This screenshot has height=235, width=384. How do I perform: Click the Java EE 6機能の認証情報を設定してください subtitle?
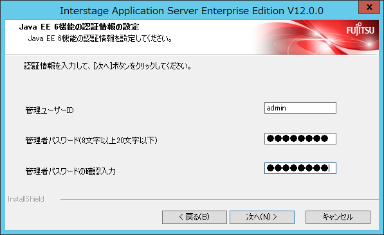point(100,39)
